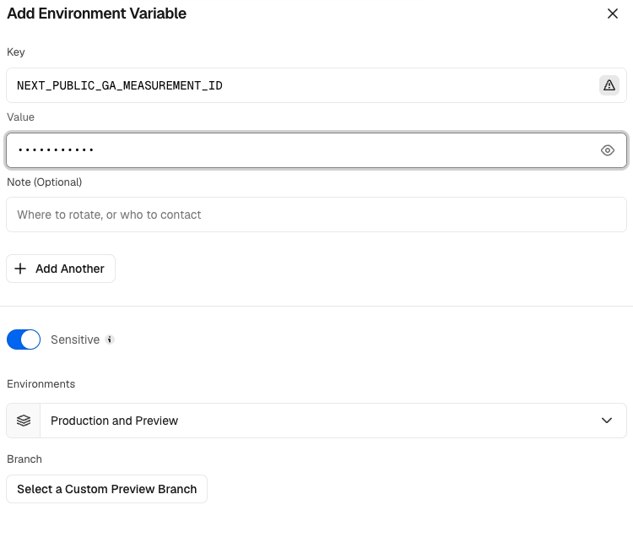Click into the Note optional field
633x554 pixels.
316,215
